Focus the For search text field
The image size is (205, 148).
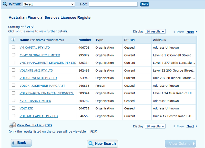[113, 4]
